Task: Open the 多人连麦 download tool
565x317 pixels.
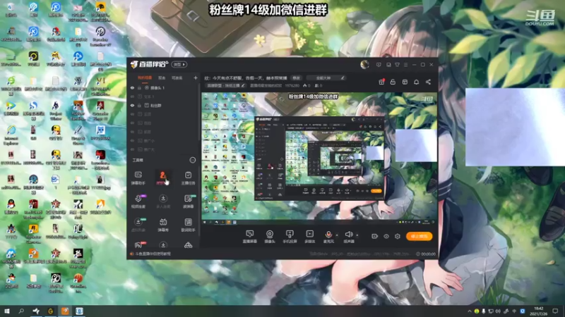Action: 163,201
